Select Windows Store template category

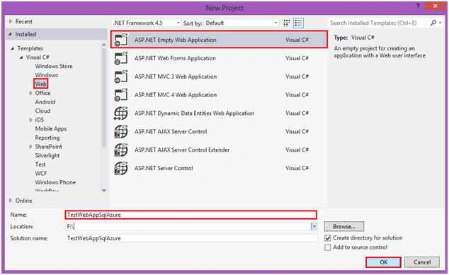pyautogui.click(x=54, y=66)
